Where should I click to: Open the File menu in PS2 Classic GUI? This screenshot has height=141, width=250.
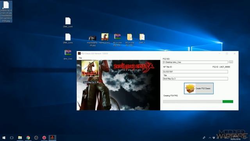80,58
